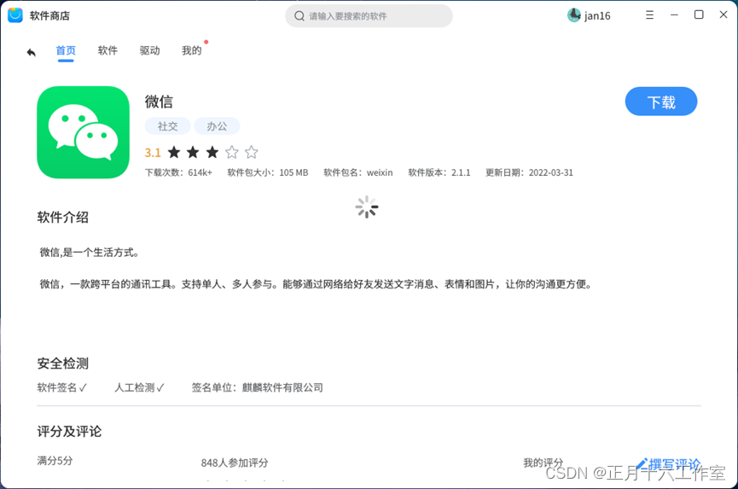Click the 软件商店 window title
The image size is (738, 489).
click(x=49, y=16)
